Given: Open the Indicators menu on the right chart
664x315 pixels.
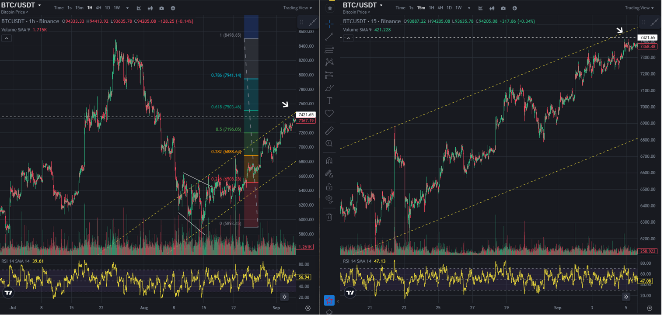Looking at the screenshot, I should (x=480, y=8).
